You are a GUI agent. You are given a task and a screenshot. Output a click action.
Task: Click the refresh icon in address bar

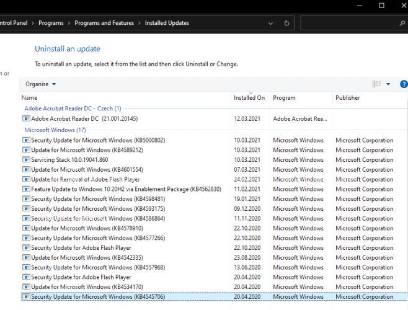tap(286, 23)
